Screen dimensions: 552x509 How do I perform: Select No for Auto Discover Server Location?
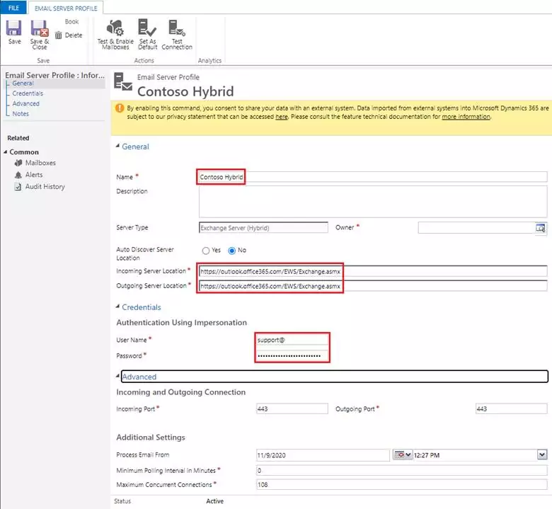[231, 251]
